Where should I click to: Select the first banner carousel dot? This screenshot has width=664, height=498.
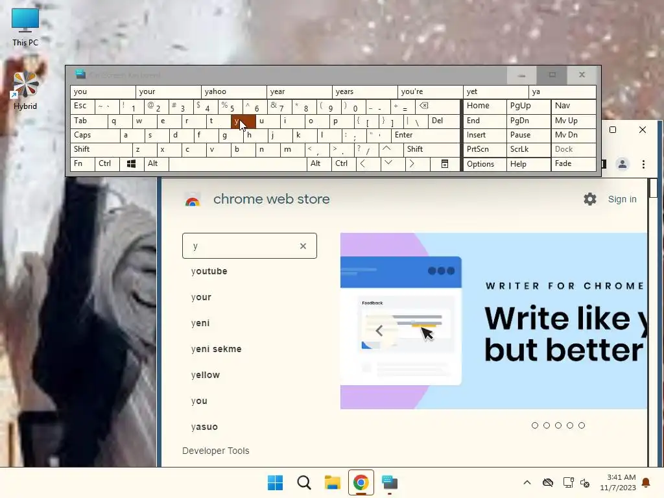click(x=535, y=425)
